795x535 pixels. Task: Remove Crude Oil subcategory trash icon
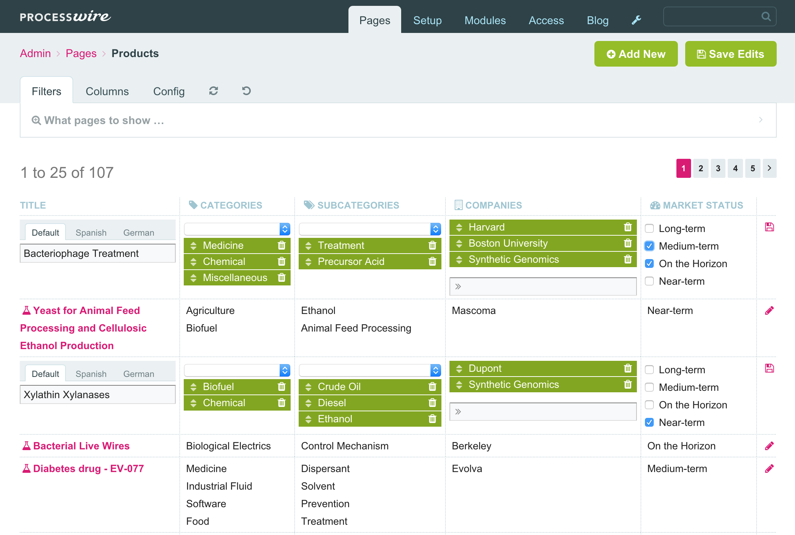click(432, 386)
